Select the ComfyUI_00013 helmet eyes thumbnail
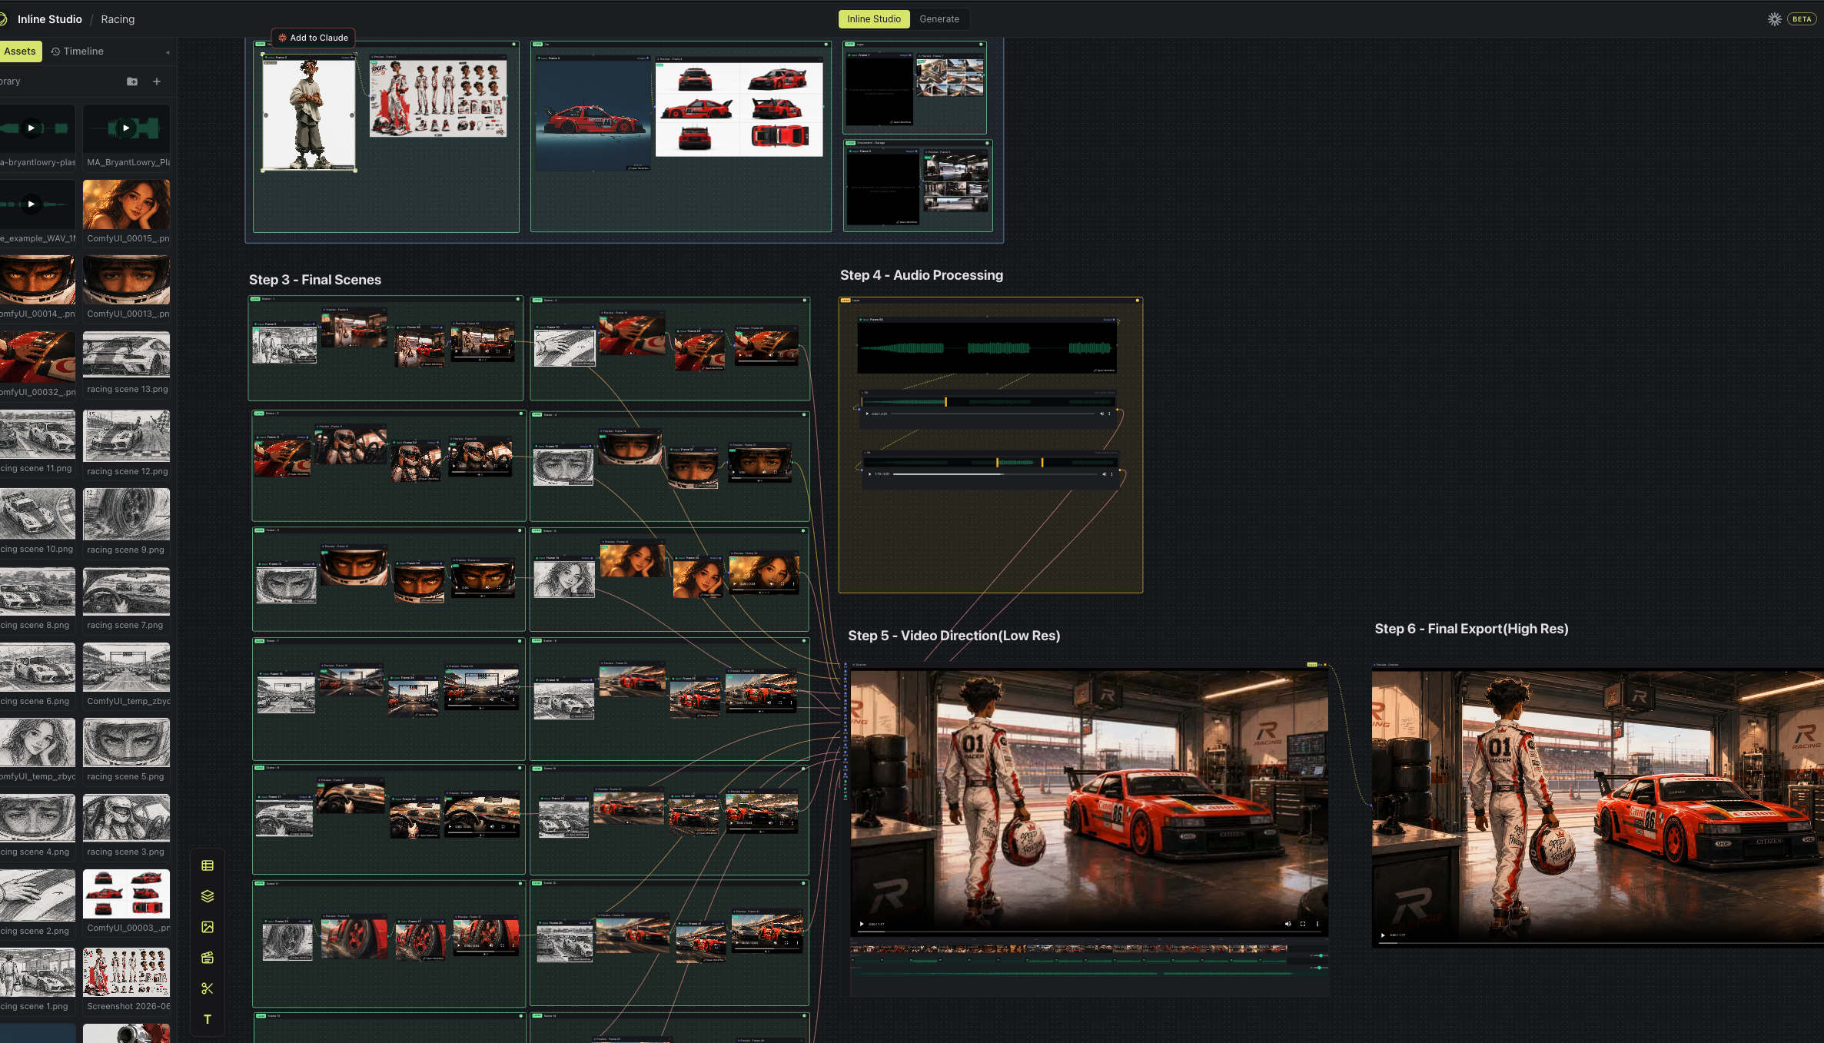The image size is (1824, 1043). [126, 280]
